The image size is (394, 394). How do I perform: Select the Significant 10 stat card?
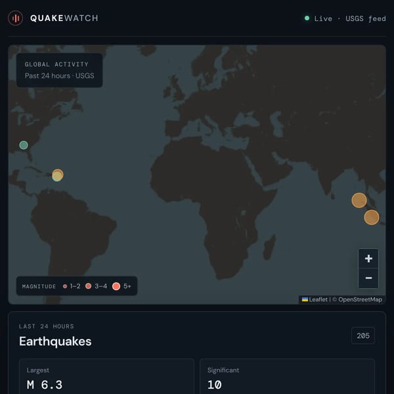[x=287, y=376]
